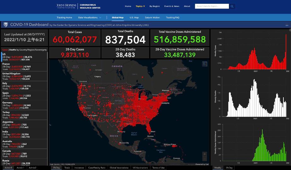This screenshot has height=170, width=291.
Task: Open the Global Vaccinations map tab
Action: (119, 168)
